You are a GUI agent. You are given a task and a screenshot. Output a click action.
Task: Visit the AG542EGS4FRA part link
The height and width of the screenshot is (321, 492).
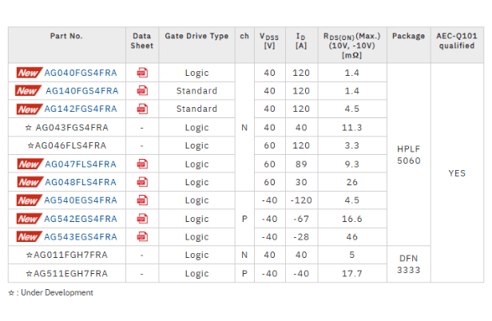point(81,219)
